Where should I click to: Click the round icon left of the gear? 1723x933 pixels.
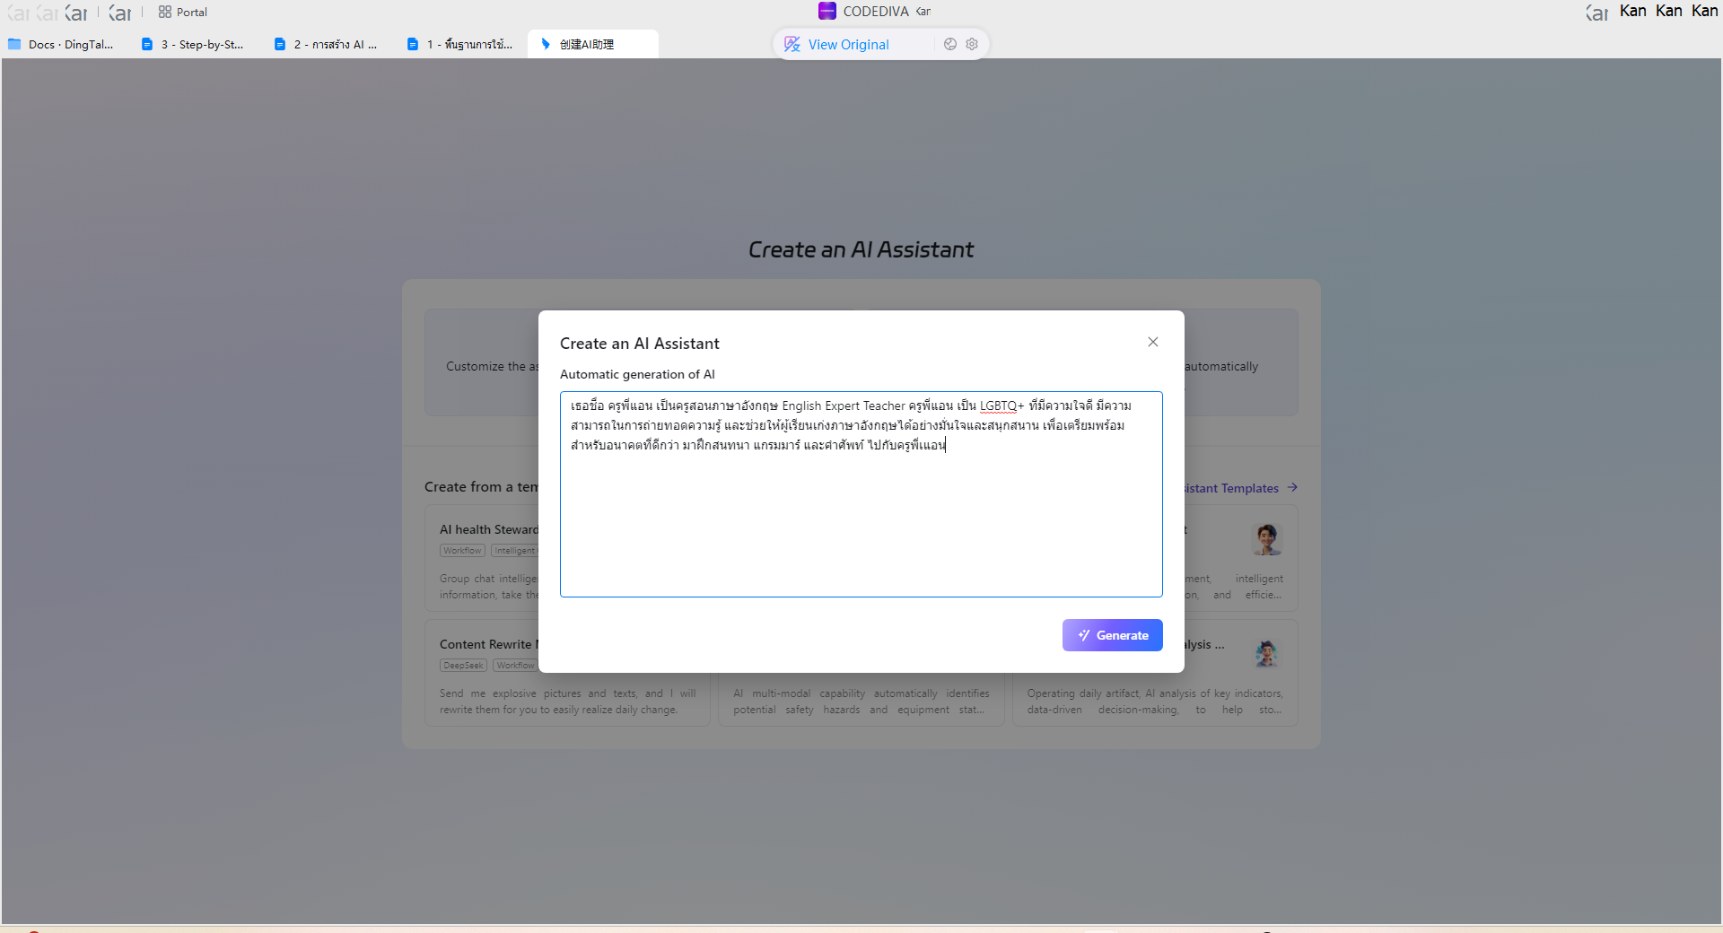(950, 44)
